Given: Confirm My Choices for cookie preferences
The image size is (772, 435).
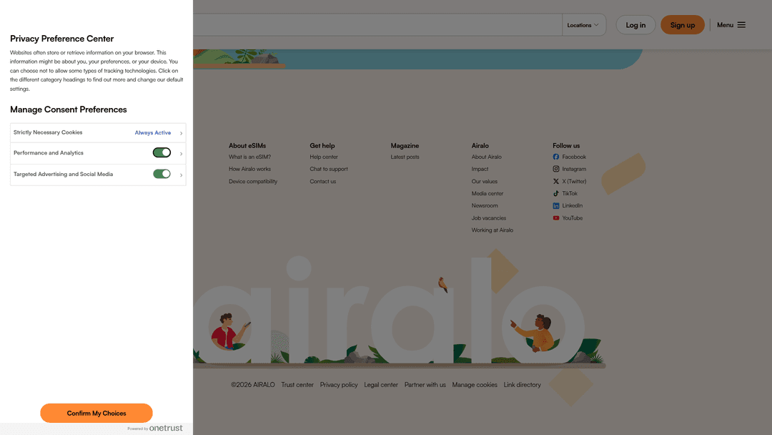Looking at the screenshot, I should 96,413.
